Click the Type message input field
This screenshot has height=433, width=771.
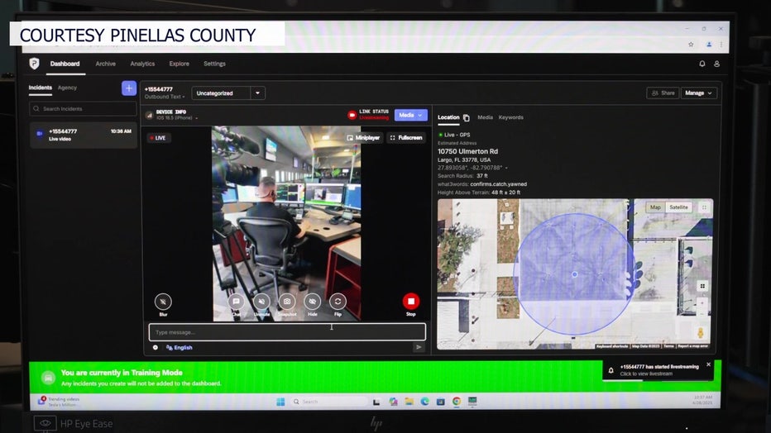[287, 332]
